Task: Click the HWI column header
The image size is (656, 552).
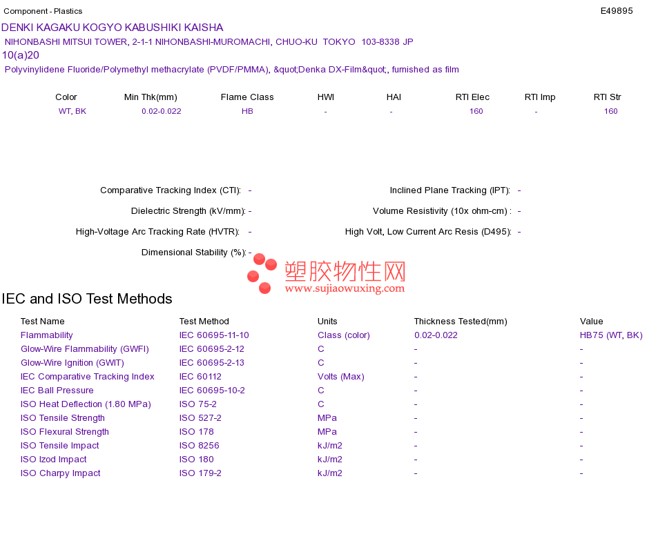Action: (325, 97)
